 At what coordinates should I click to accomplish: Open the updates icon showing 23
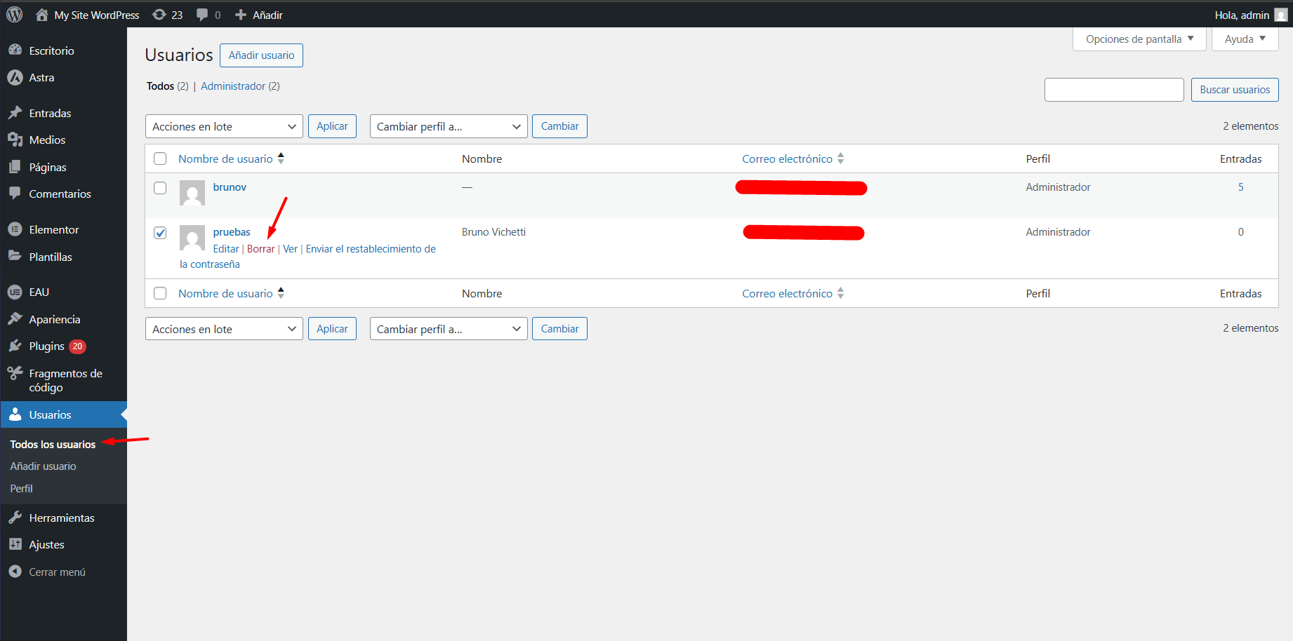(x=160, y=15)
